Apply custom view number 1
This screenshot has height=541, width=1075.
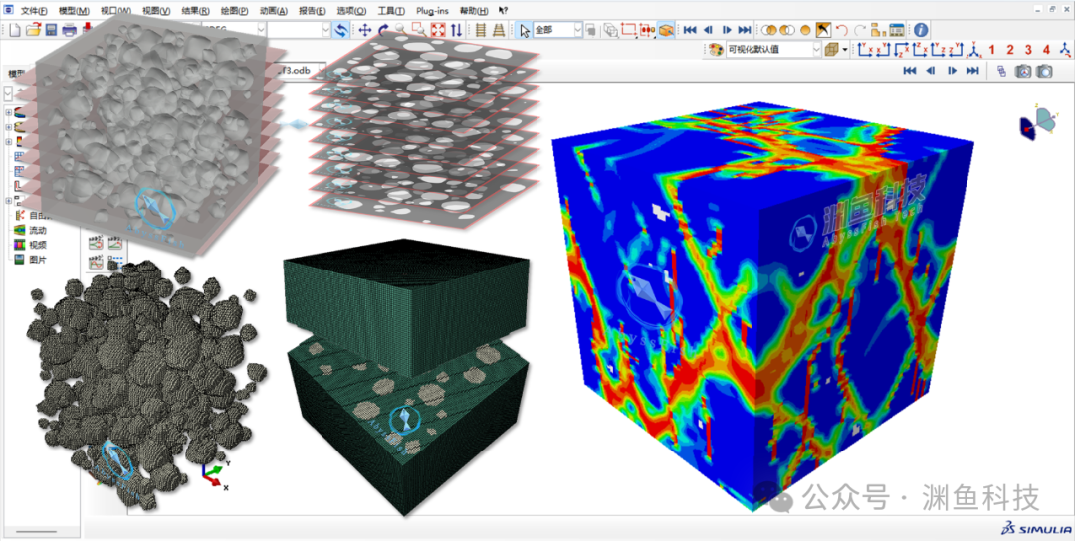pyautogui.click(x=991, y=50)
